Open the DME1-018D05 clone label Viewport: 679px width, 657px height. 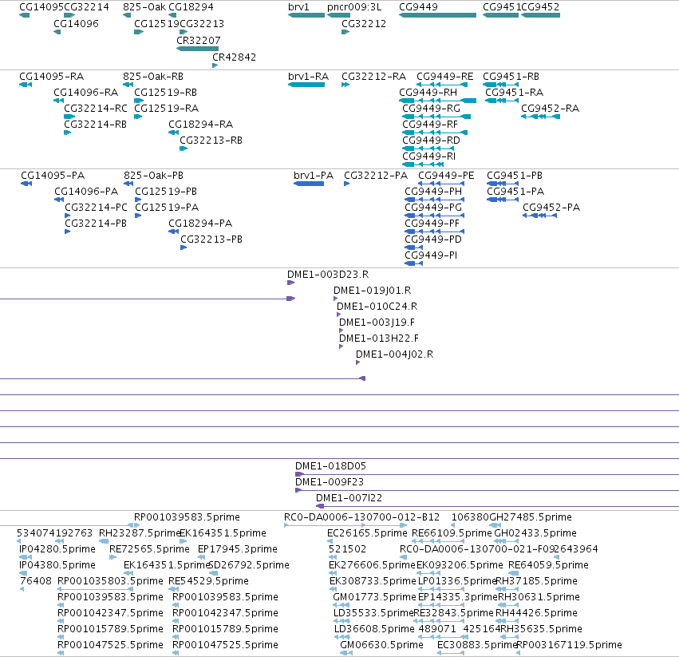[x=330, y=466]
